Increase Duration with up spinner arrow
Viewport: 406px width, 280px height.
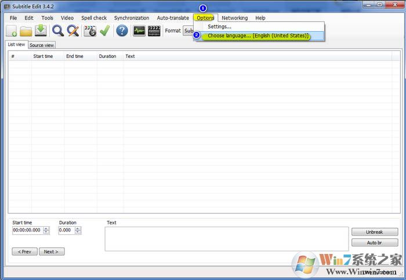pyautogui.click(x=78, y=229)
